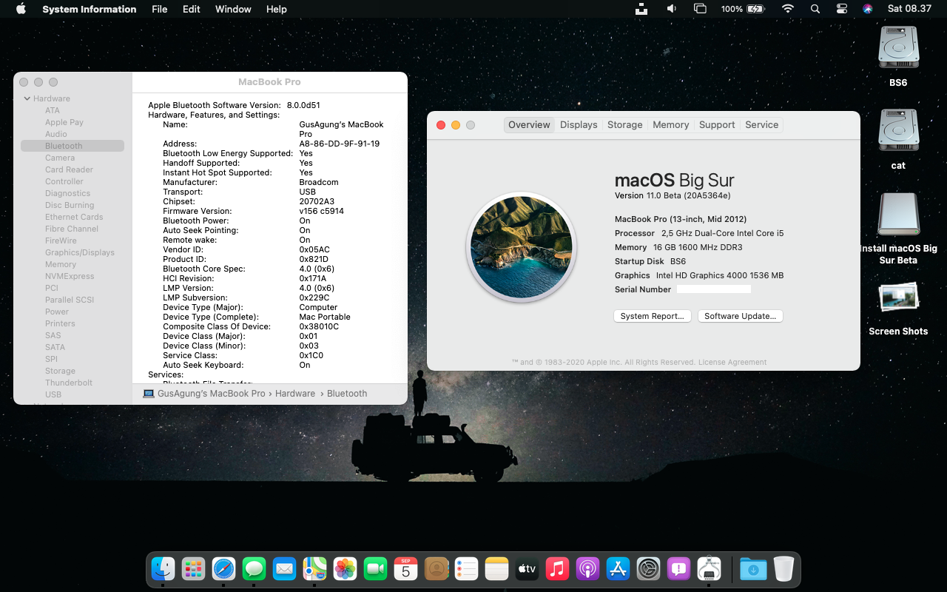Open Trash in the Dock

point(783,568)
